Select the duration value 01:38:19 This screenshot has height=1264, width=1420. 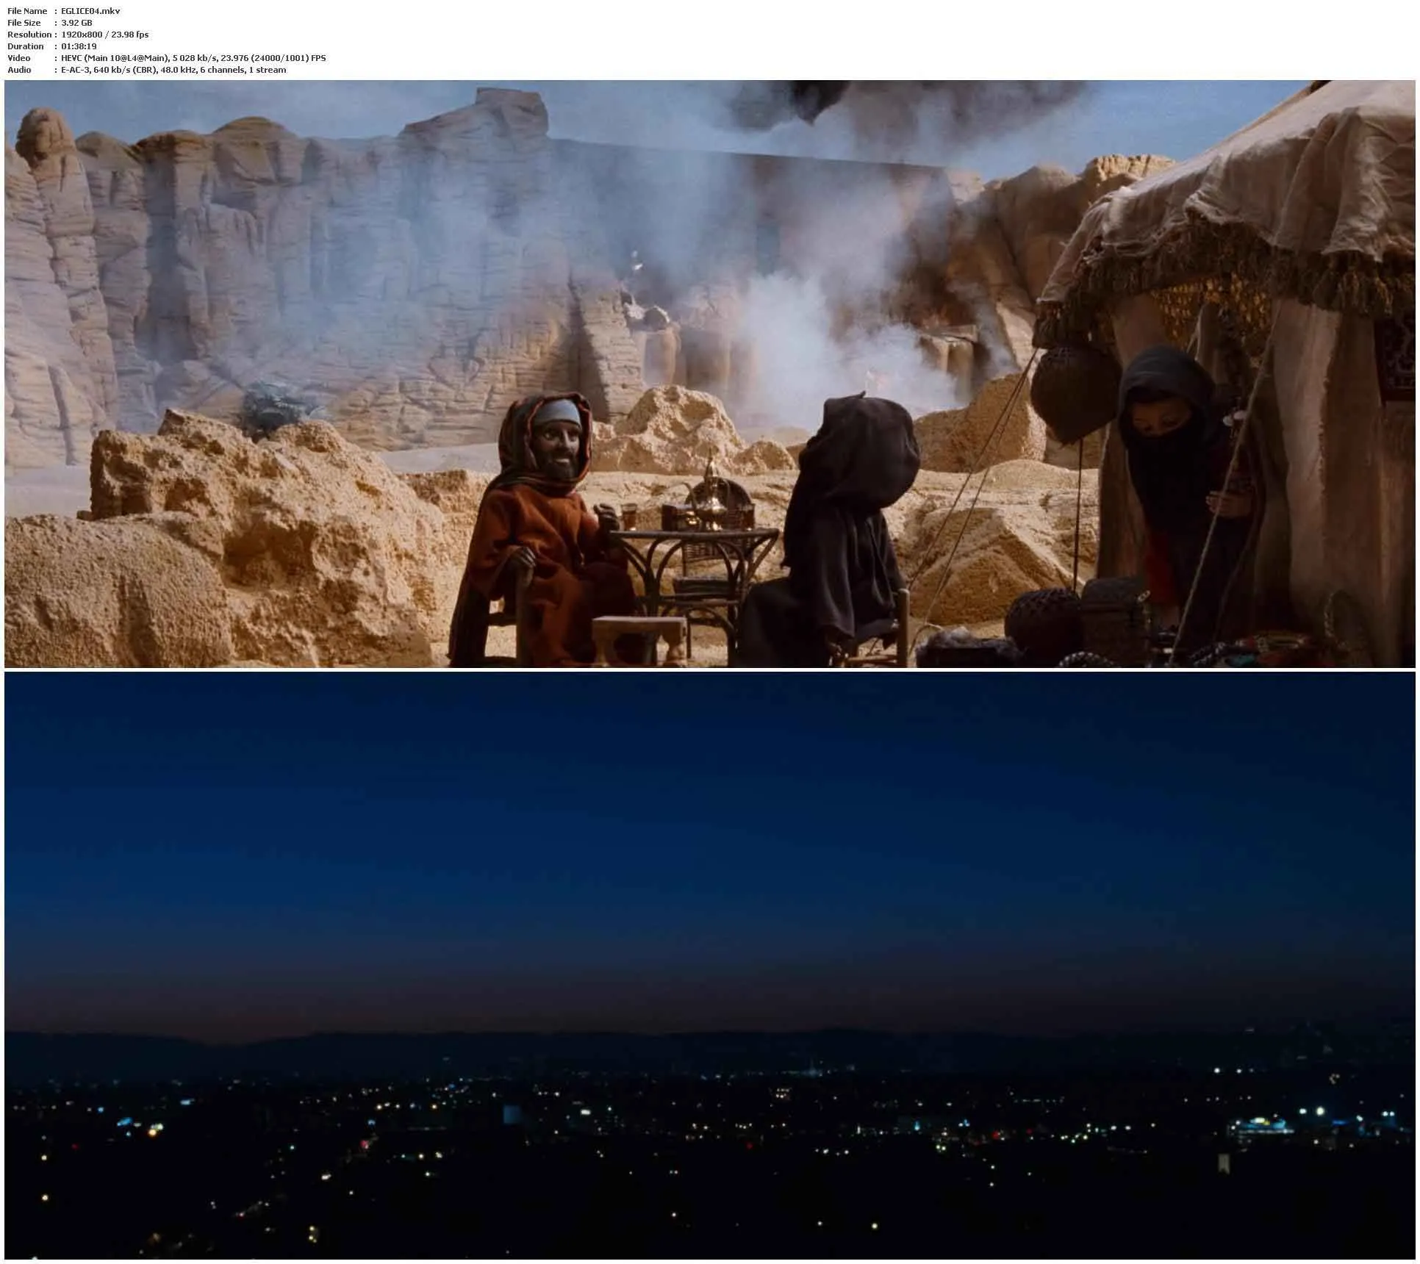(79, 46)
